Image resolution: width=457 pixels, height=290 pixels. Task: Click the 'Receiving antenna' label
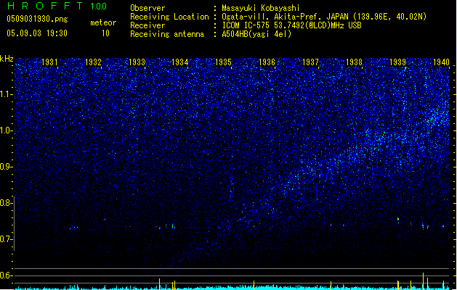[167, 34]
